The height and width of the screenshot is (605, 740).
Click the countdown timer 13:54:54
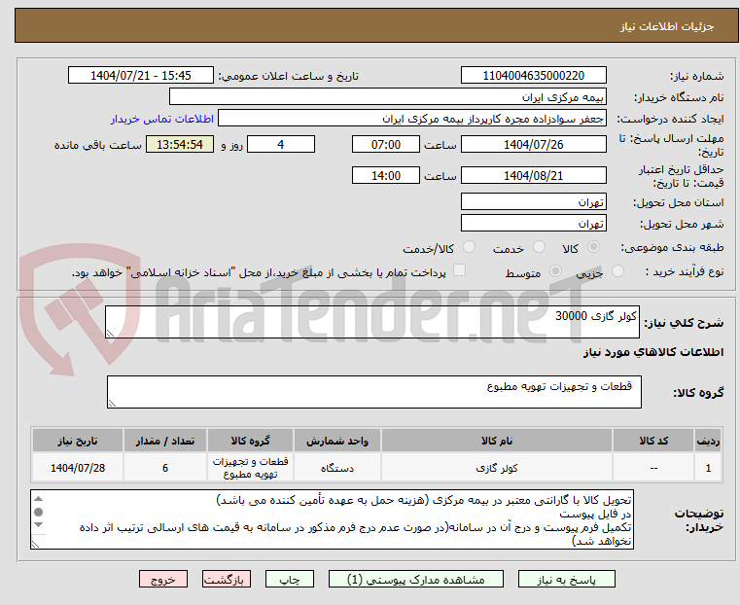click(x=180, y=144)
